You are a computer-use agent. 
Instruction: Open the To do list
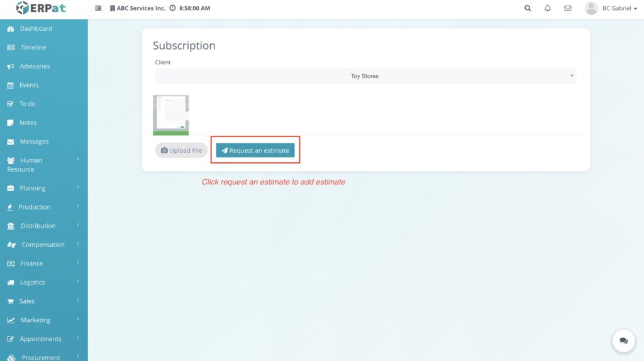click(27, 104)
